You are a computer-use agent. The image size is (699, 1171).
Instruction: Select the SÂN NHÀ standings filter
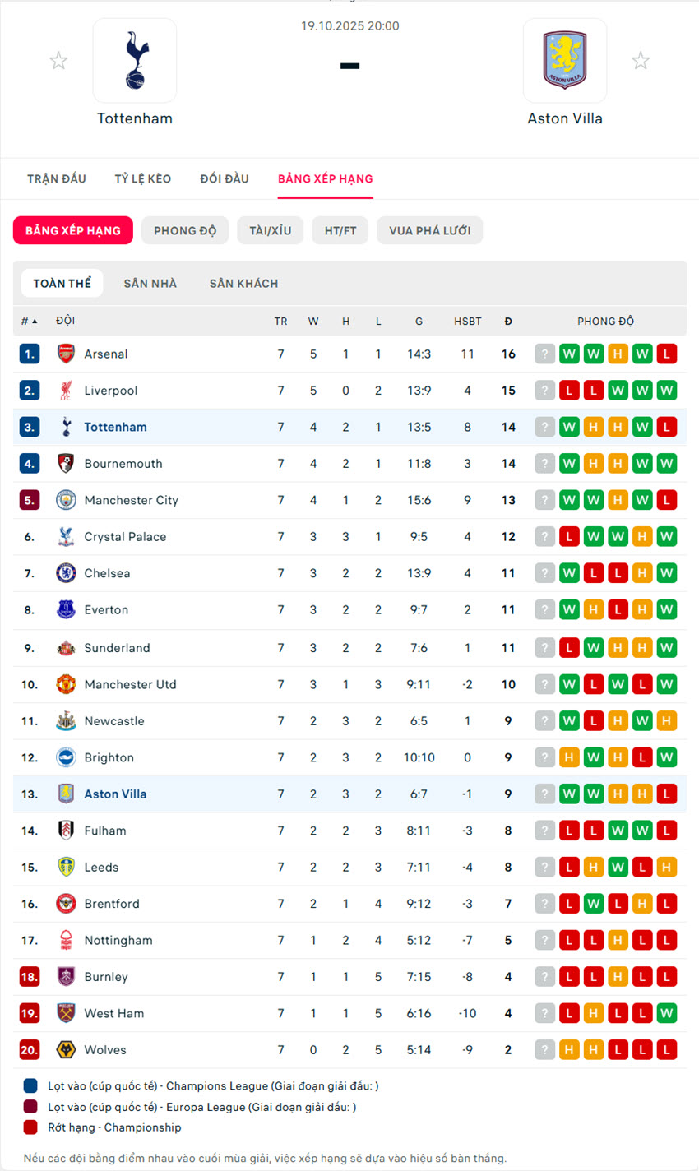pyautogui.click(x=150, y=284)
